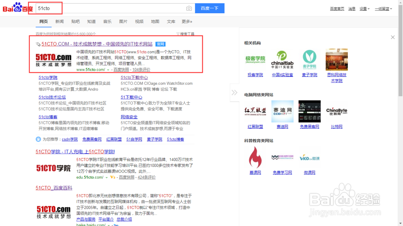Click the 为您推荐 recommendation icon
This screenshot has height=226, width=403.
tap(38, 139)
